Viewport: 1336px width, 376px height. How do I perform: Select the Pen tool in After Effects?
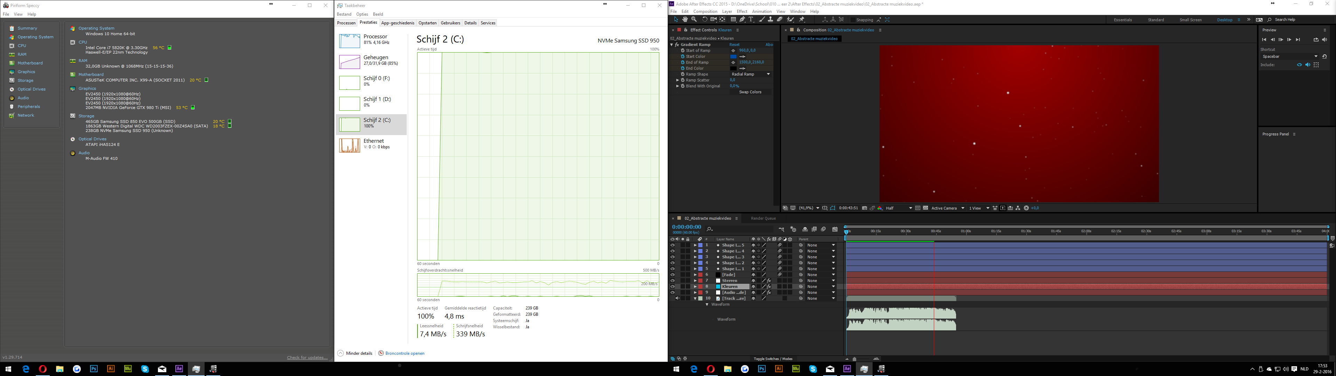point(743,20)
